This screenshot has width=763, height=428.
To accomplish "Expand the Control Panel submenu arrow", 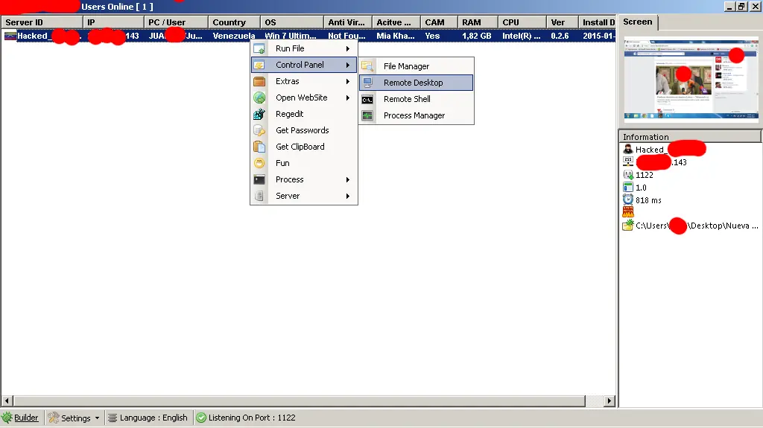I will (x=348, y=65).
